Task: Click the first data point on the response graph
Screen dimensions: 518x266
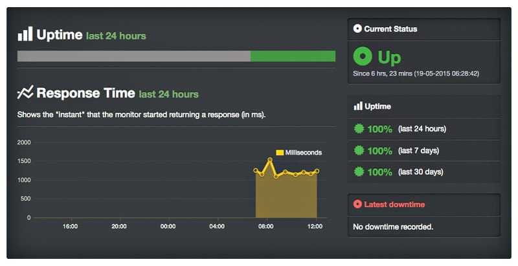Action: pos(256,170)
